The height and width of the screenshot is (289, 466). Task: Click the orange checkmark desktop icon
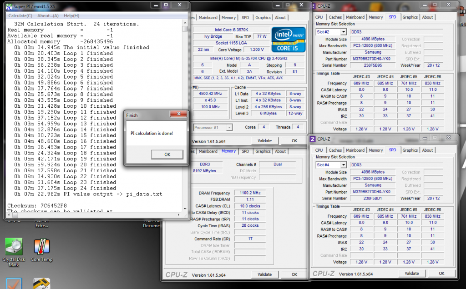[14, 284]
